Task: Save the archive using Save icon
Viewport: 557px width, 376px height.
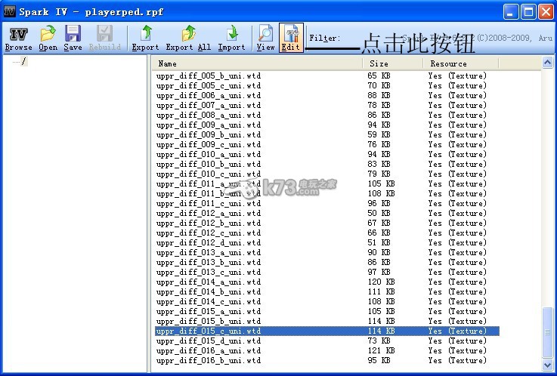Action: click(73, 38)
